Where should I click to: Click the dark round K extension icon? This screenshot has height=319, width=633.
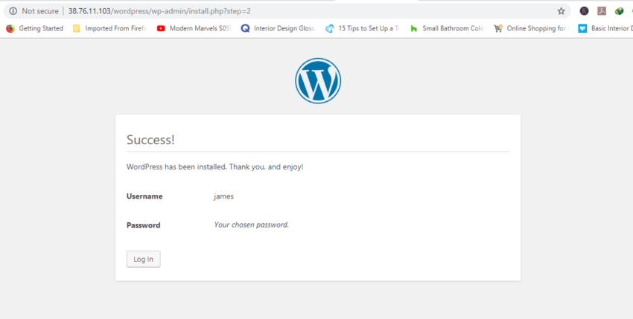(x=584, y=11)
